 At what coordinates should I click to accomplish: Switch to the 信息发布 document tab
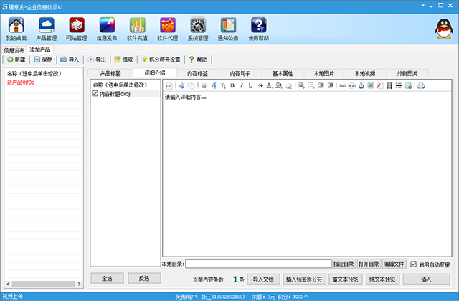[x=14, y=50]
